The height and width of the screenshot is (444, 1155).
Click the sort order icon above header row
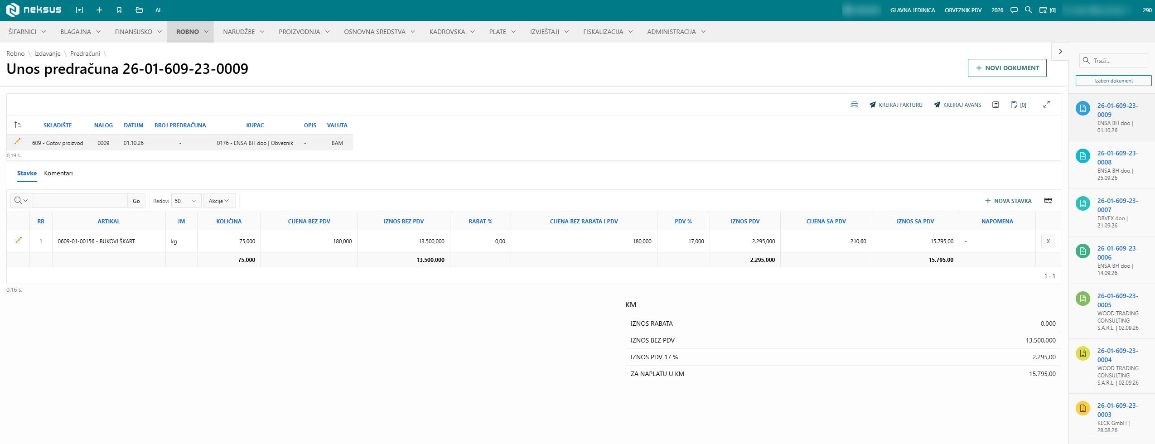tap(18, 125)
